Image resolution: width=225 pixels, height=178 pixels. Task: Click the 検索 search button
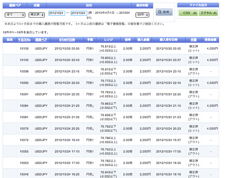tap(164, 12)
